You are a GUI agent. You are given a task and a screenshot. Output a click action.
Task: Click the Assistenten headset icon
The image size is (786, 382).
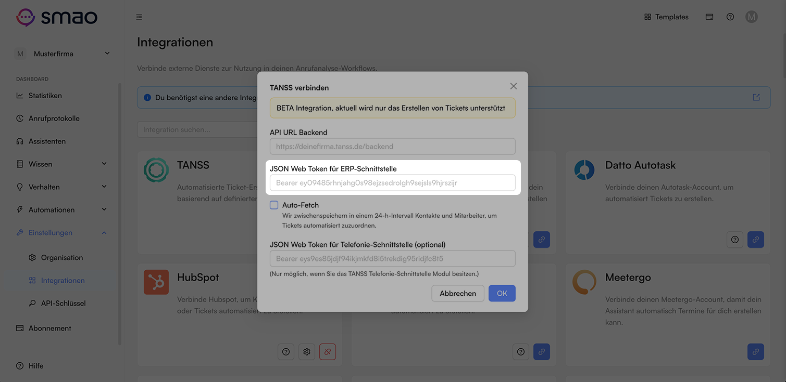[20, 141]
